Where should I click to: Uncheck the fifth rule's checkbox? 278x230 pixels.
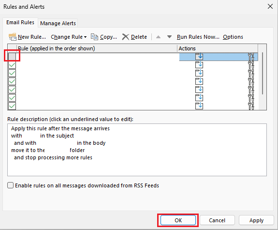tap(12, 90)
